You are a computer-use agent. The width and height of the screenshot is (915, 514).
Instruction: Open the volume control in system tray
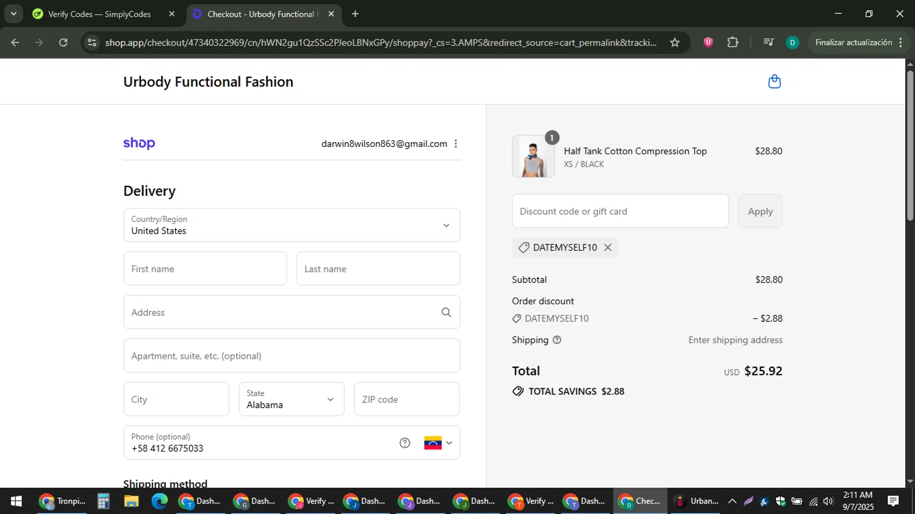pyautogui.click(x=828, y=501)
